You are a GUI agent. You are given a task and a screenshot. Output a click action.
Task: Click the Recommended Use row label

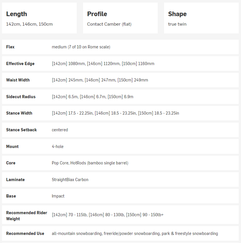click(x=25, y=233)
